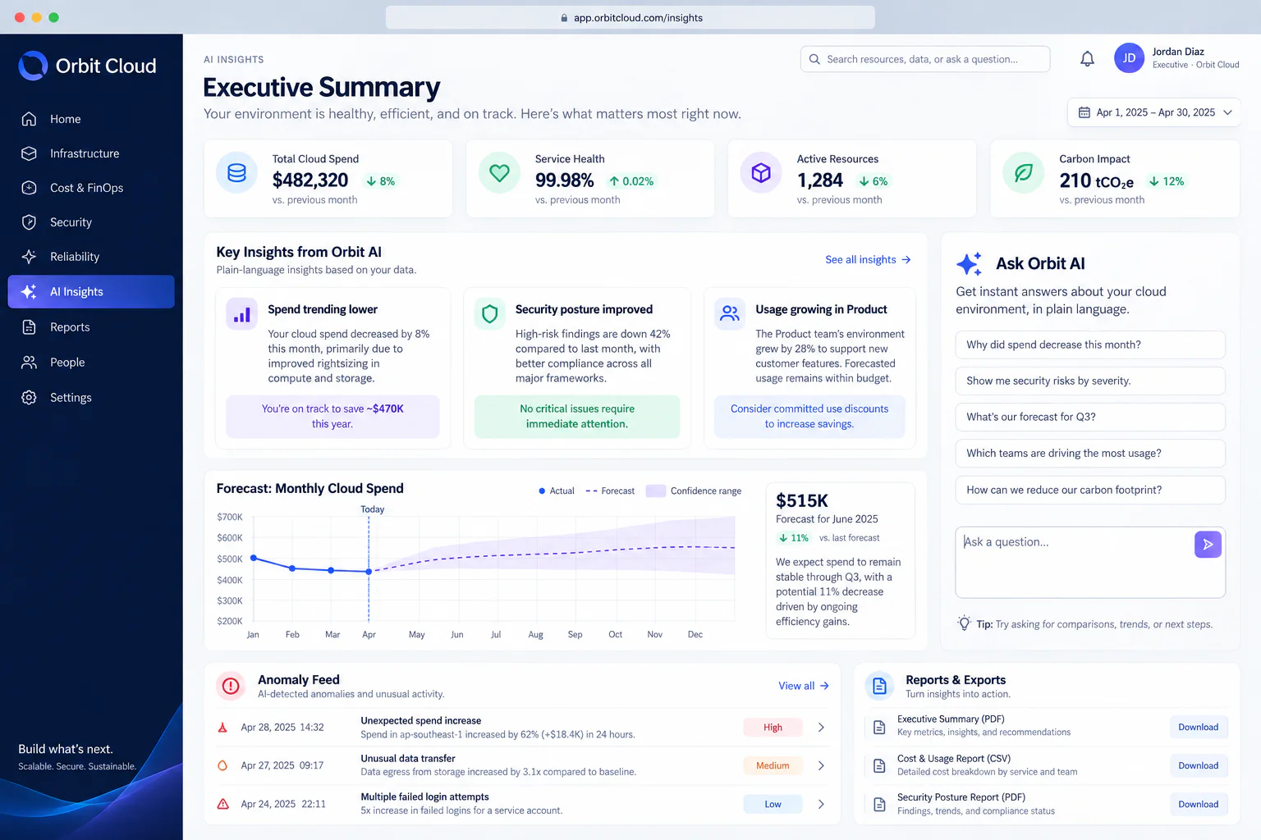Open Reports in the sidebar
1261x840 pixels.
pos(91,327)
